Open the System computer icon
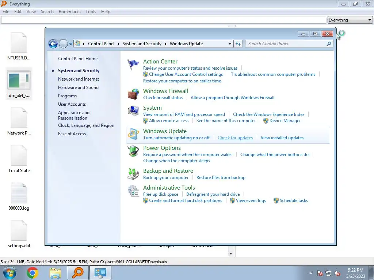The image size is (374, 280). [133, 111]
